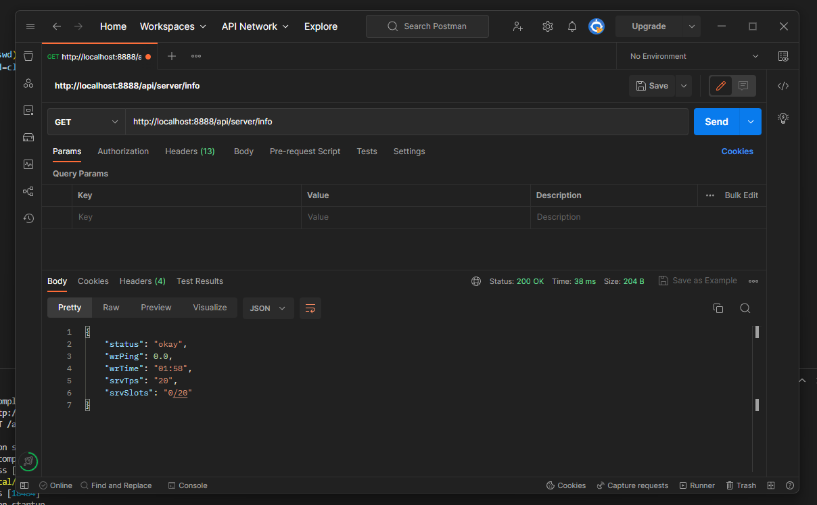This screenshot has width=817, height=505.
Task: Open the code snippet panel
Action: click(x=783, y=86)
